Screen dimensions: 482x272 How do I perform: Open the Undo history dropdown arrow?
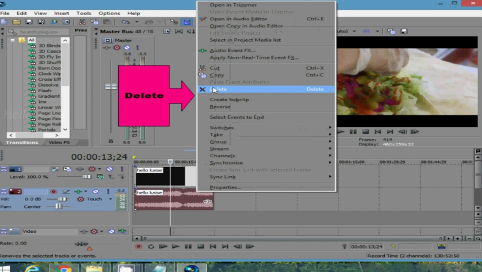pos(136,22)
